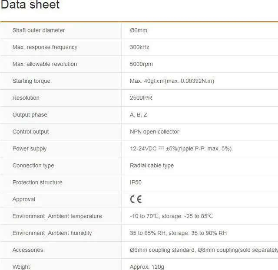Click the Data sheet heading
The width and height of the screenshot is (278, 270).
click(30, 6)
